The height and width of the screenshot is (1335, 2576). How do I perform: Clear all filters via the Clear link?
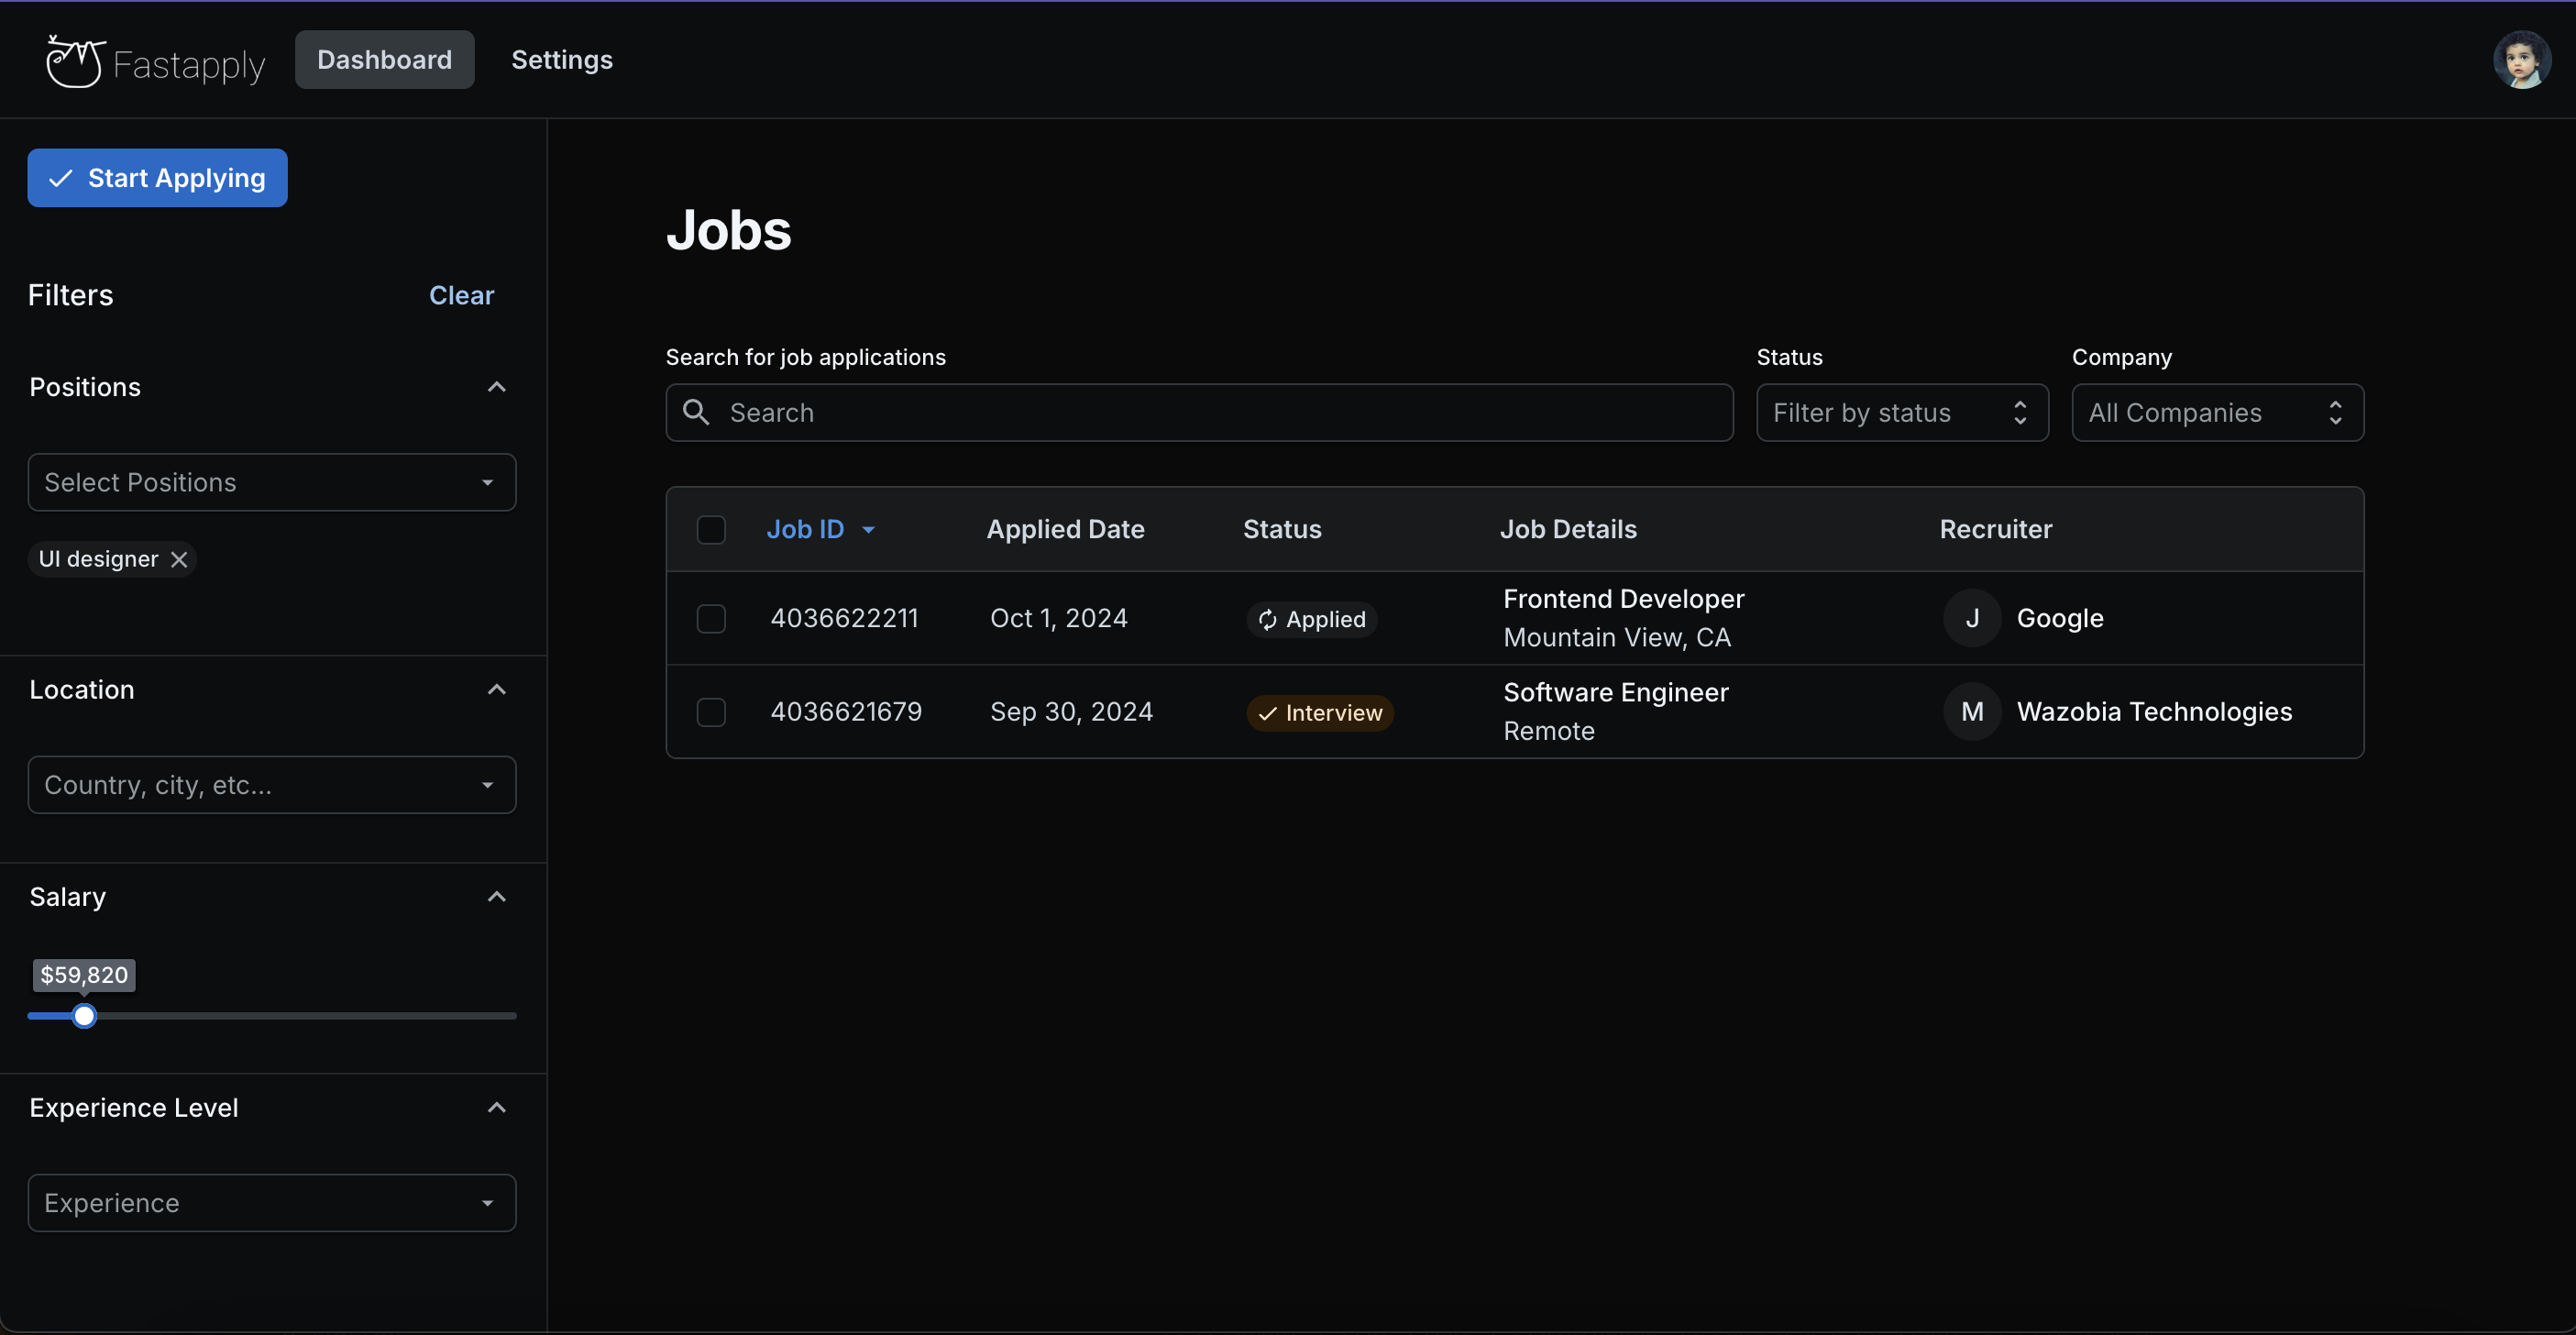pos(461,295)
